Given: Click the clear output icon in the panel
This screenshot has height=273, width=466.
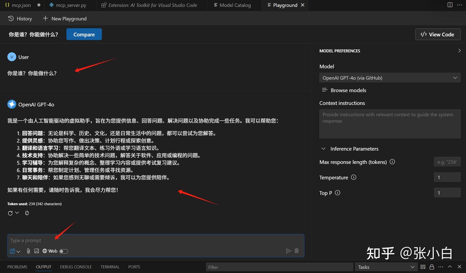Looking at the screenshot, I should pyautogui.click(x=423, y=267).
